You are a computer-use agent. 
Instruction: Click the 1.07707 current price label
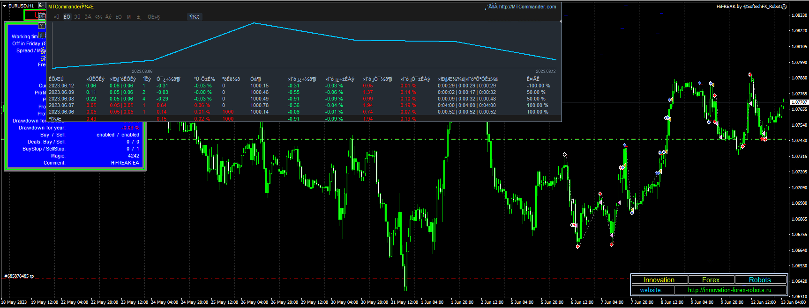point(799,102)
